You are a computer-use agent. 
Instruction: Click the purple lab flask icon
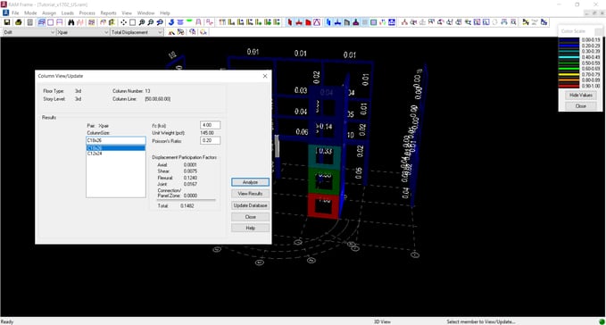point(355,22)
